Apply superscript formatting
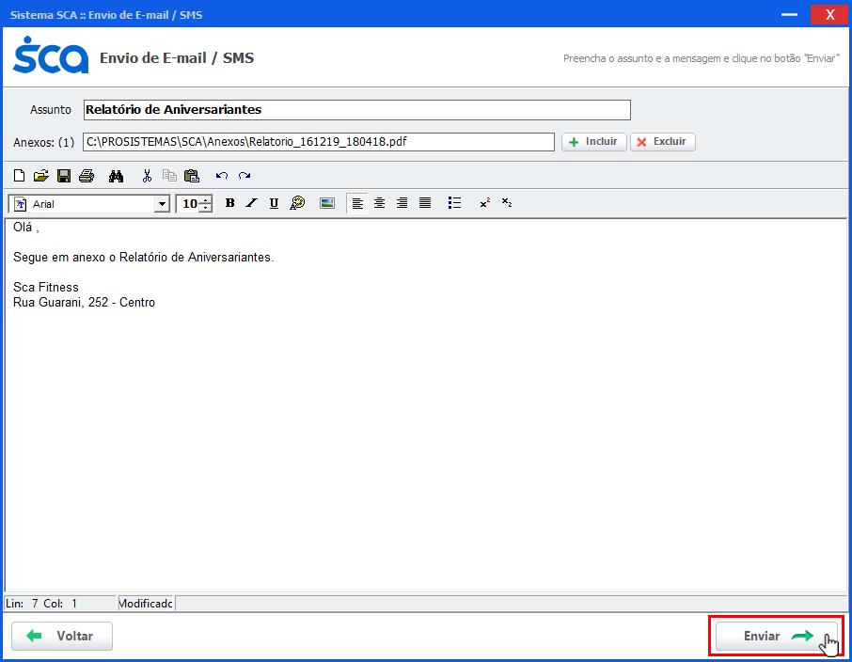The image size is (852, 662). pyautogui.click(x=484, y=203)
